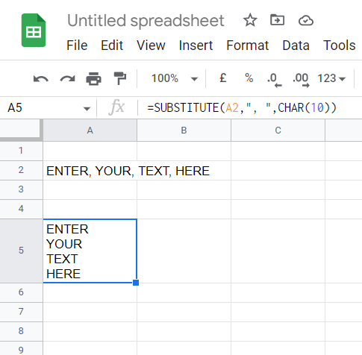The height and width of the screenshot is (355, 362).
Task: Check the cloud save status icon
Action: (x=306, y=21)
